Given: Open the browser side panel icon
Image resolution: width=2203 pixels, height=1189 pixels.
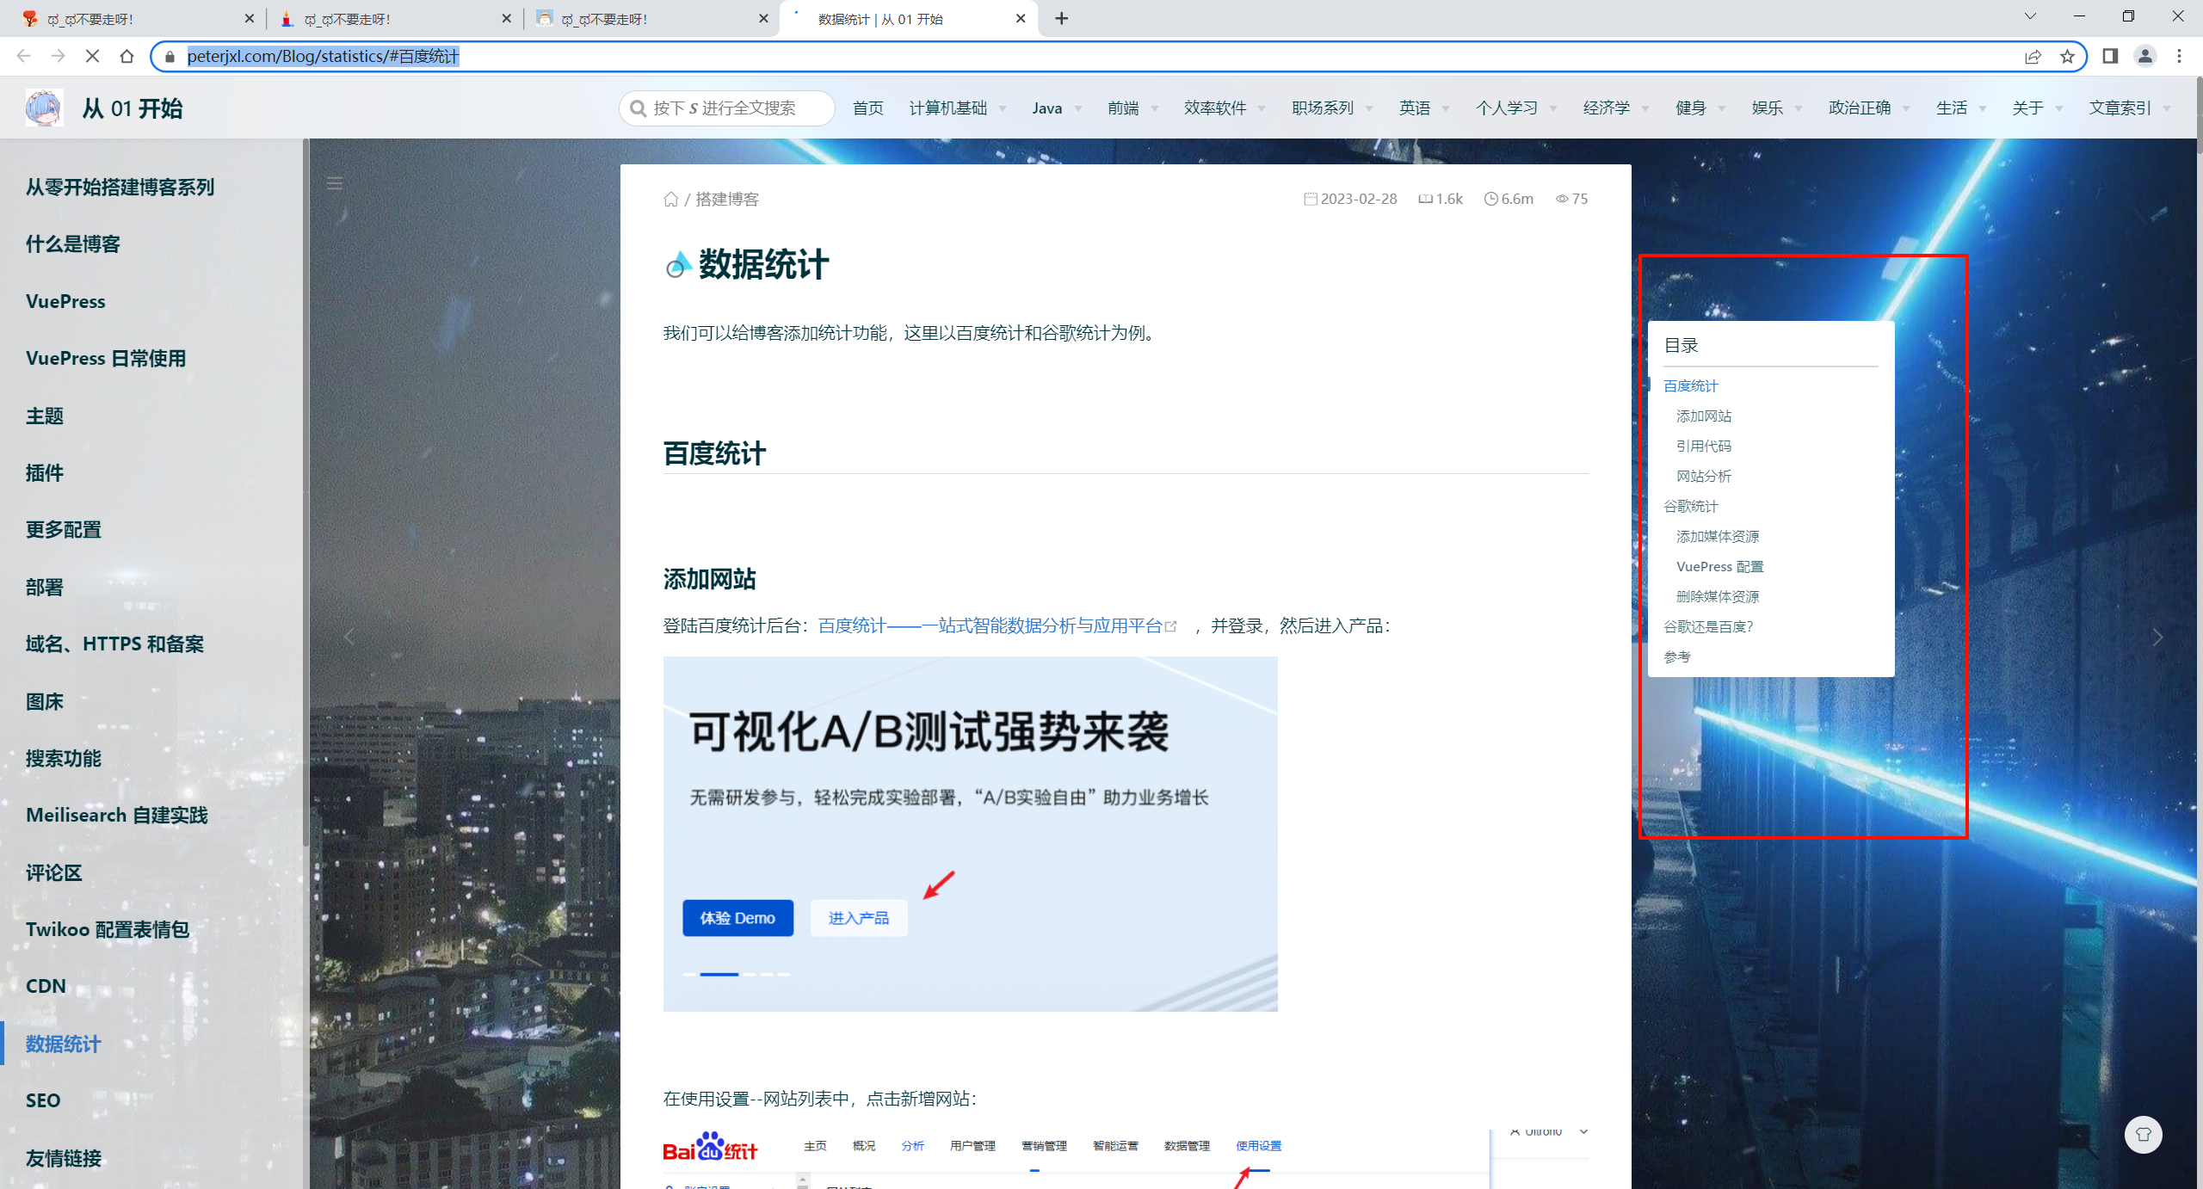Looking at the screenshot, I should pyautogui.click(x=2110, y=56).
